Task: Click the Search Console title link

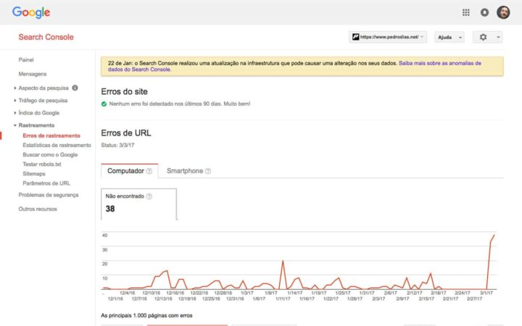Action: click(x=46, y=37)
